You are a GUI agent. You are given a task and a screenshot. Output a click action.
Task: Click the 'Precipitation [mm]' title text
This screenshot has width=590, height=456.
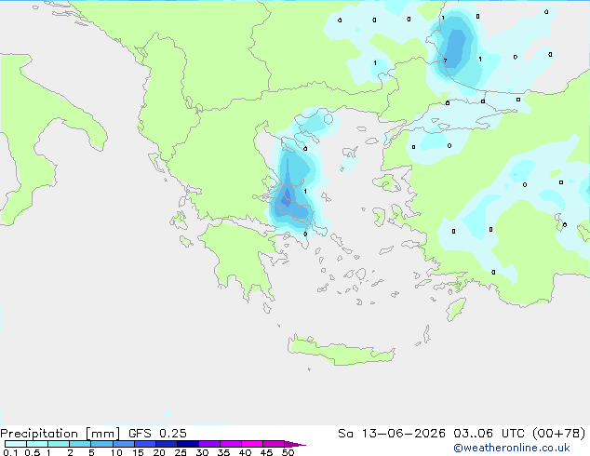[x=60, y=434]
